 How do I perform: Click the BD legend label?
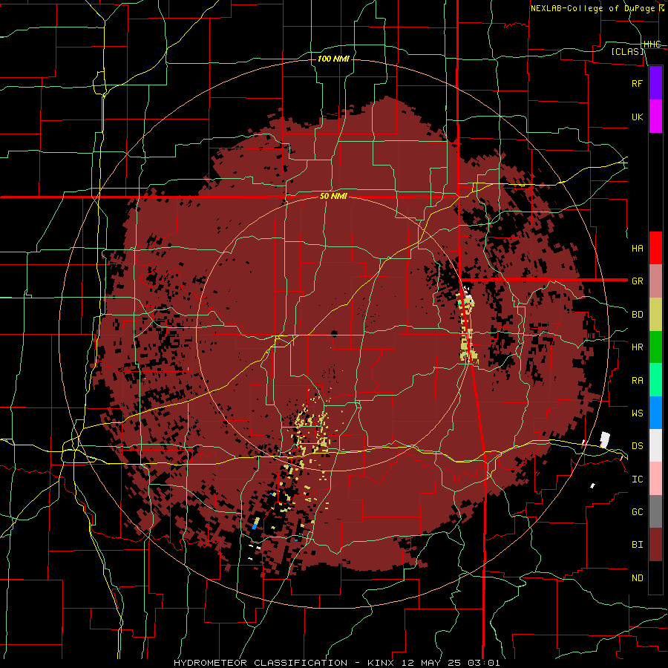click(x=637, y=315)
